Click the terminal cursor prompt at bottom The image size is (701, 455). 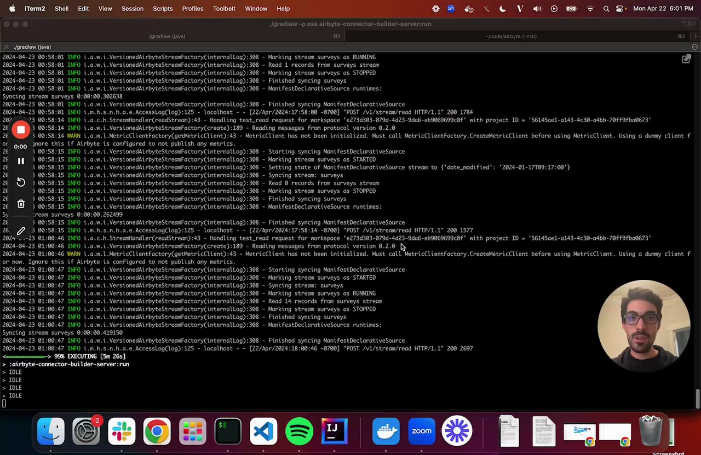(4, 404)
